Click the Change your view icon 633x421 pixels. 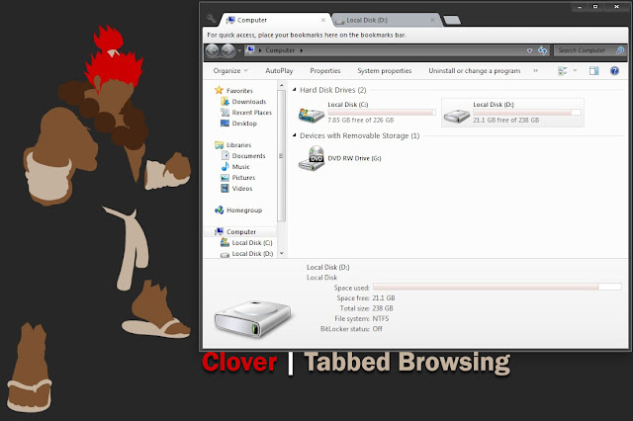[x=563, y=71]
